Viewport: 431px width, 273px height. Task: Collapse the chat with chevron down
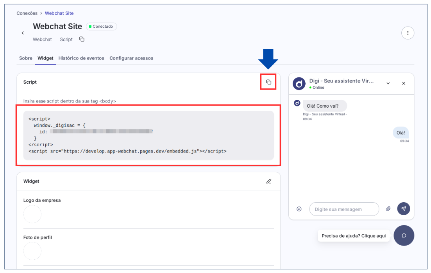[388, 83]
